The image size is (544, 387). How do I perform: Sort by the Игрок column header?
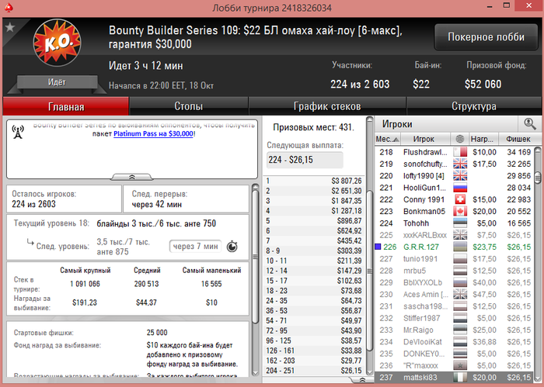tap(425, 139)
